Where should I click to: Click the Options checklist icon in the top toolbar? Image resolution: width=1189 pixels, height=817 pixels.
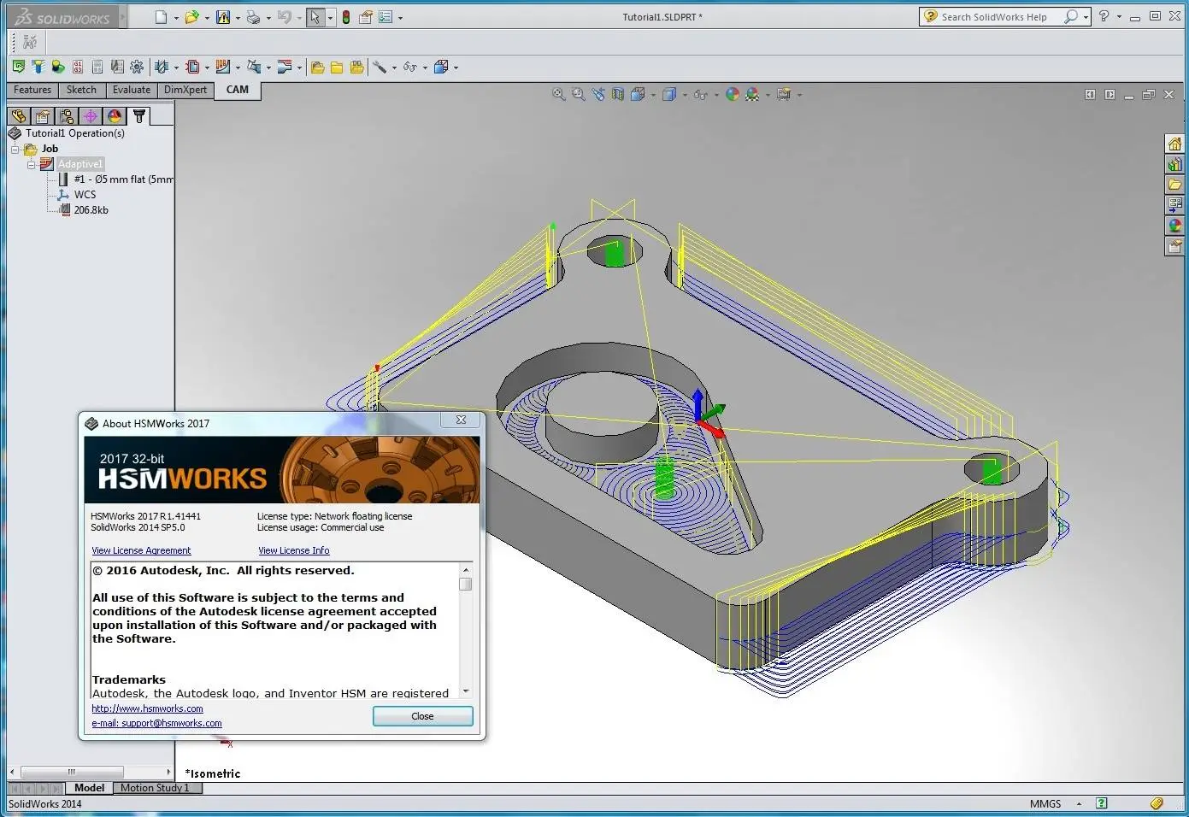point(385,17)
